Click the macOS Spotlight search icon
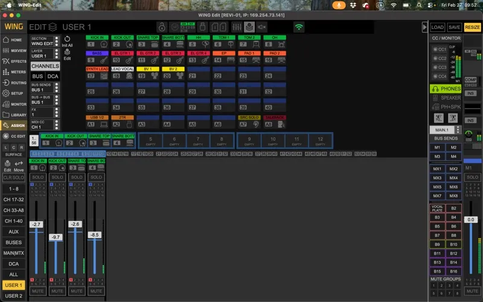 point(419,5)
